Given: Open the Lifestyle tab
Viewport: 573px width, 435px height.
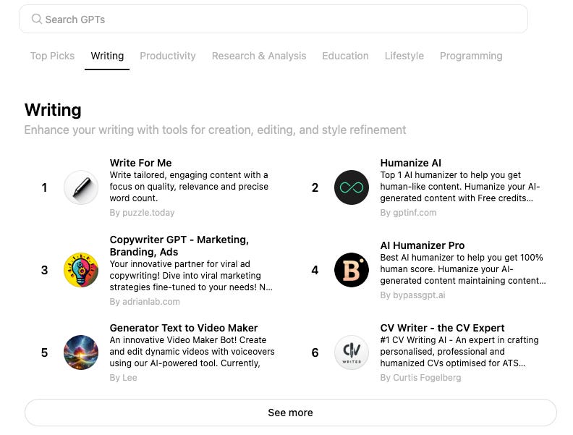Looking at the screenshot, I should [x=404, y=56].
